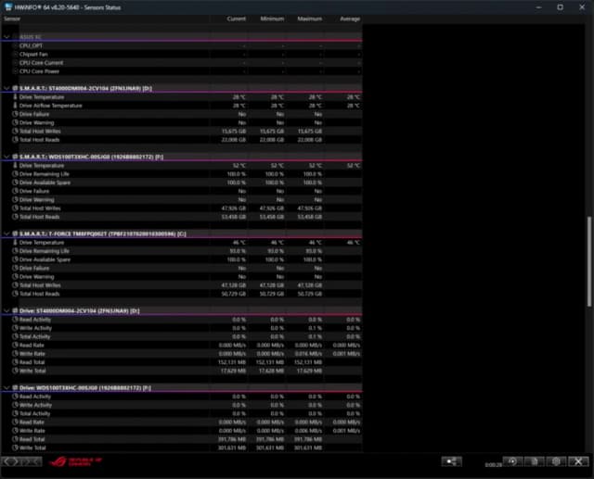Click clock icon of Drive Available Spare for drive C:
This screenshot has height=479, width=594.
click(x=15, y=259)
